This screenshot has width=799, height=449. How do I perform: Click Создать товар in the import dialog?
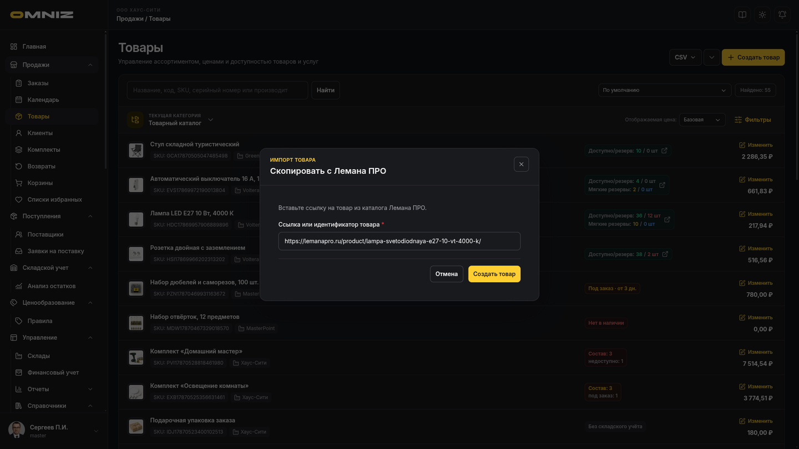tap(494, 274)
